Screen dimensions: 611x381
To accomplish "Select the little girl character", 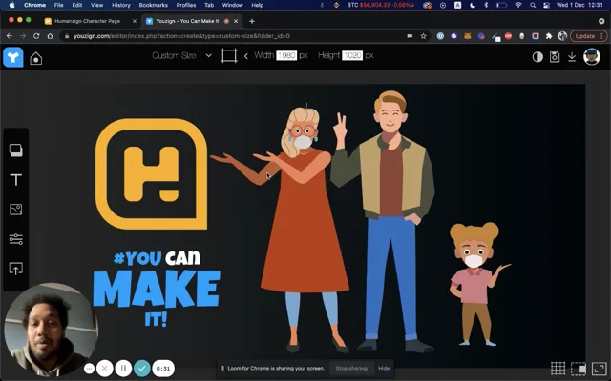I will 475,284.
